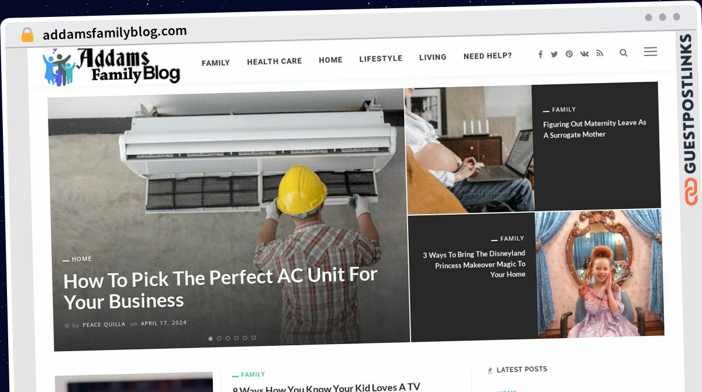The width and height of the screenshot is (702, 392).
Task: Open the Health Care menu item
Action: (274, 61)
